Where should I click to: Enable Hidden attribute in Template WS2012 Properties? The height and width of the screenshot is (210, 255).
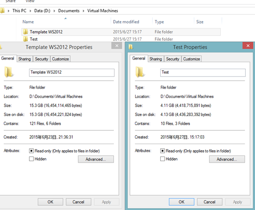click(31, 159)
